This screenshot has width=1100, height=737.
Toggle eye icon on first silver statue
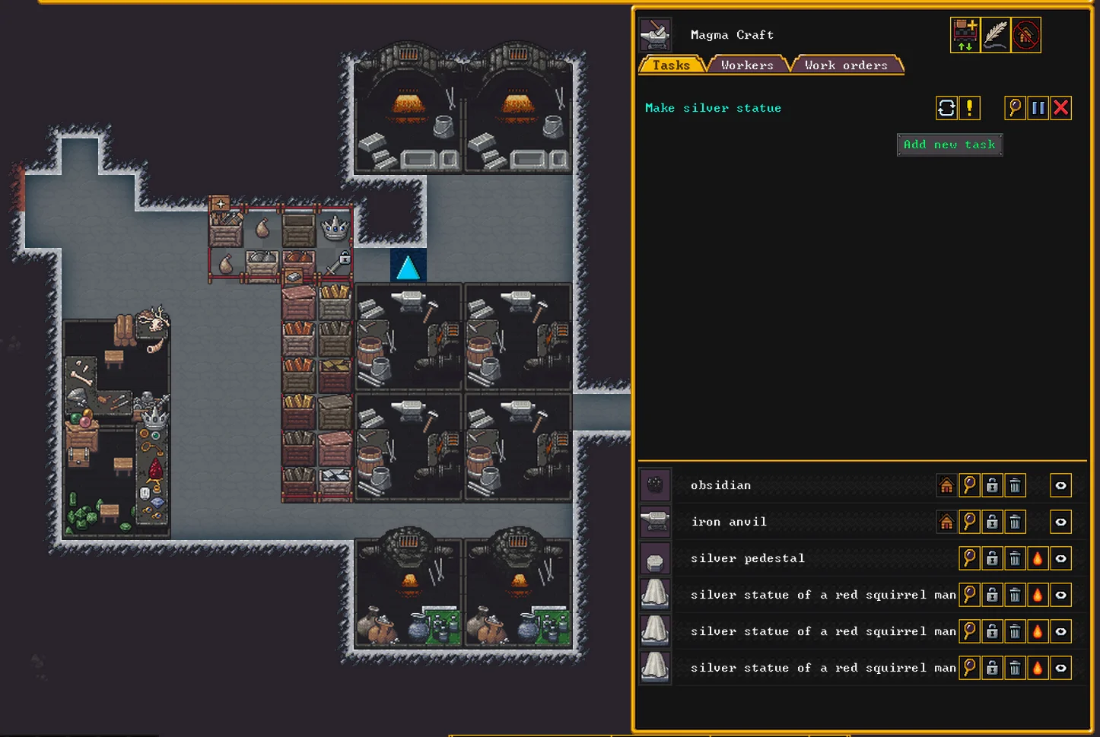tap(1060, 595)
